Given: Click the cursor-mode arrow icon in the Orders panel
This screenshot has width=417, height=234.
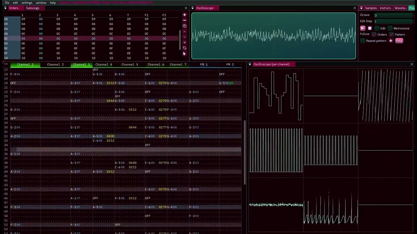Looking at the screenshot, I should point(184,54).
